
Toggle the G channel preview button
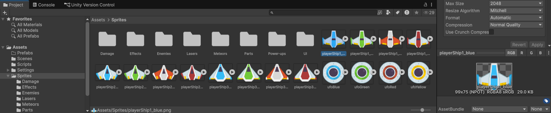[531, 53]
